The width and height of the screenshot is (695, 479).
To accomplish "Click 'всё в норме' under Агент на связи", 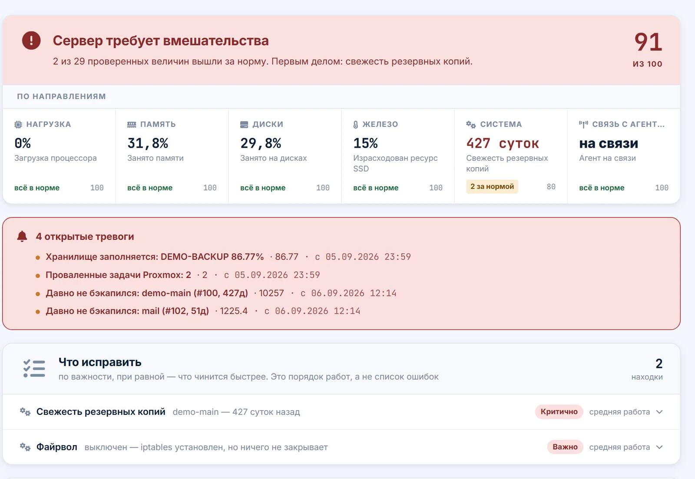I will coord(602,188).
